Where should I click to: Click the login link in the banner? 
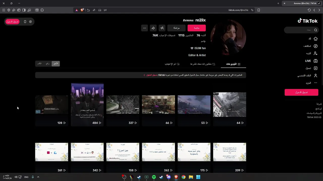pyautogui.click(x=151, y=75)
